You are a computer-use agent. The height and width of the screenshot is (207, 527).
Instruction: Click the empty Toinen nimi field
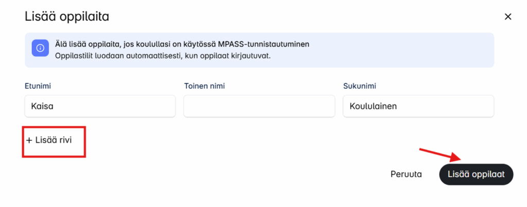(x=259, y=106)
